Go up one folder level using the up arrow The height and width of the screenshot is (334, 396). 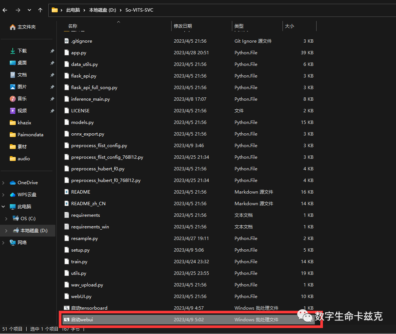40,10
